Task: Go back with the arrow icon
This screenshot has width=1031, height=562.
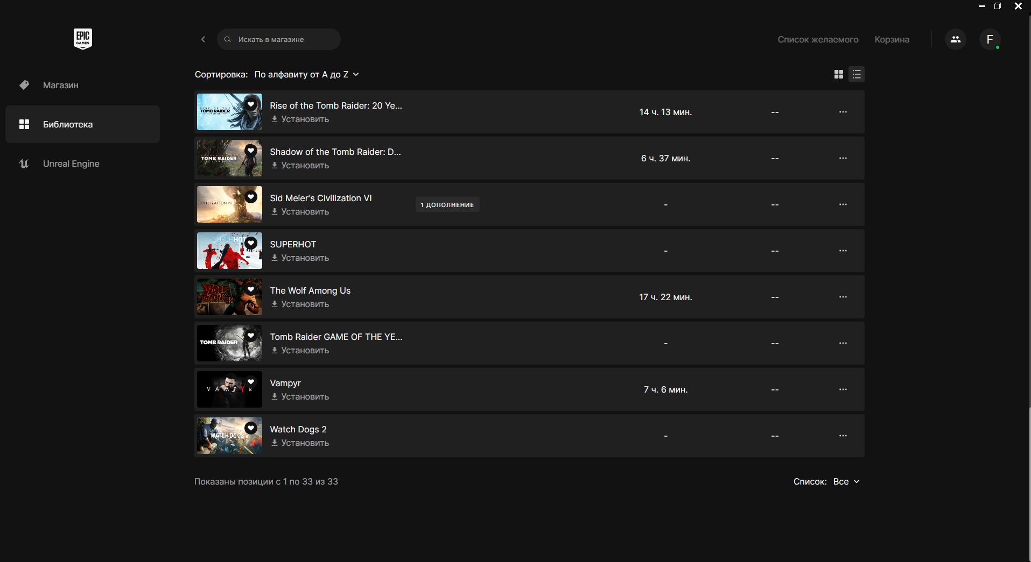Action: [203, 39]
